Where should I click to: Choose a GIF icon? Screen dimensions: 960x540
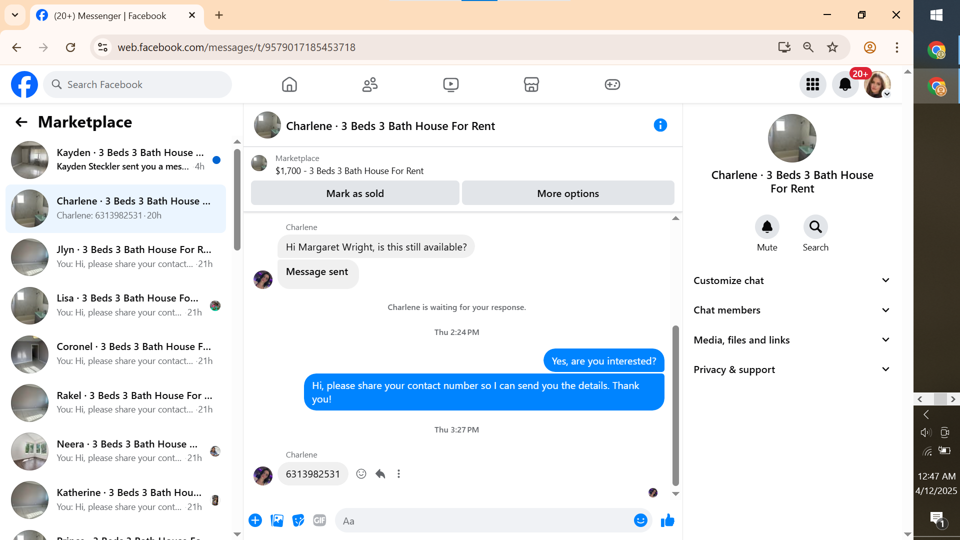319,520
